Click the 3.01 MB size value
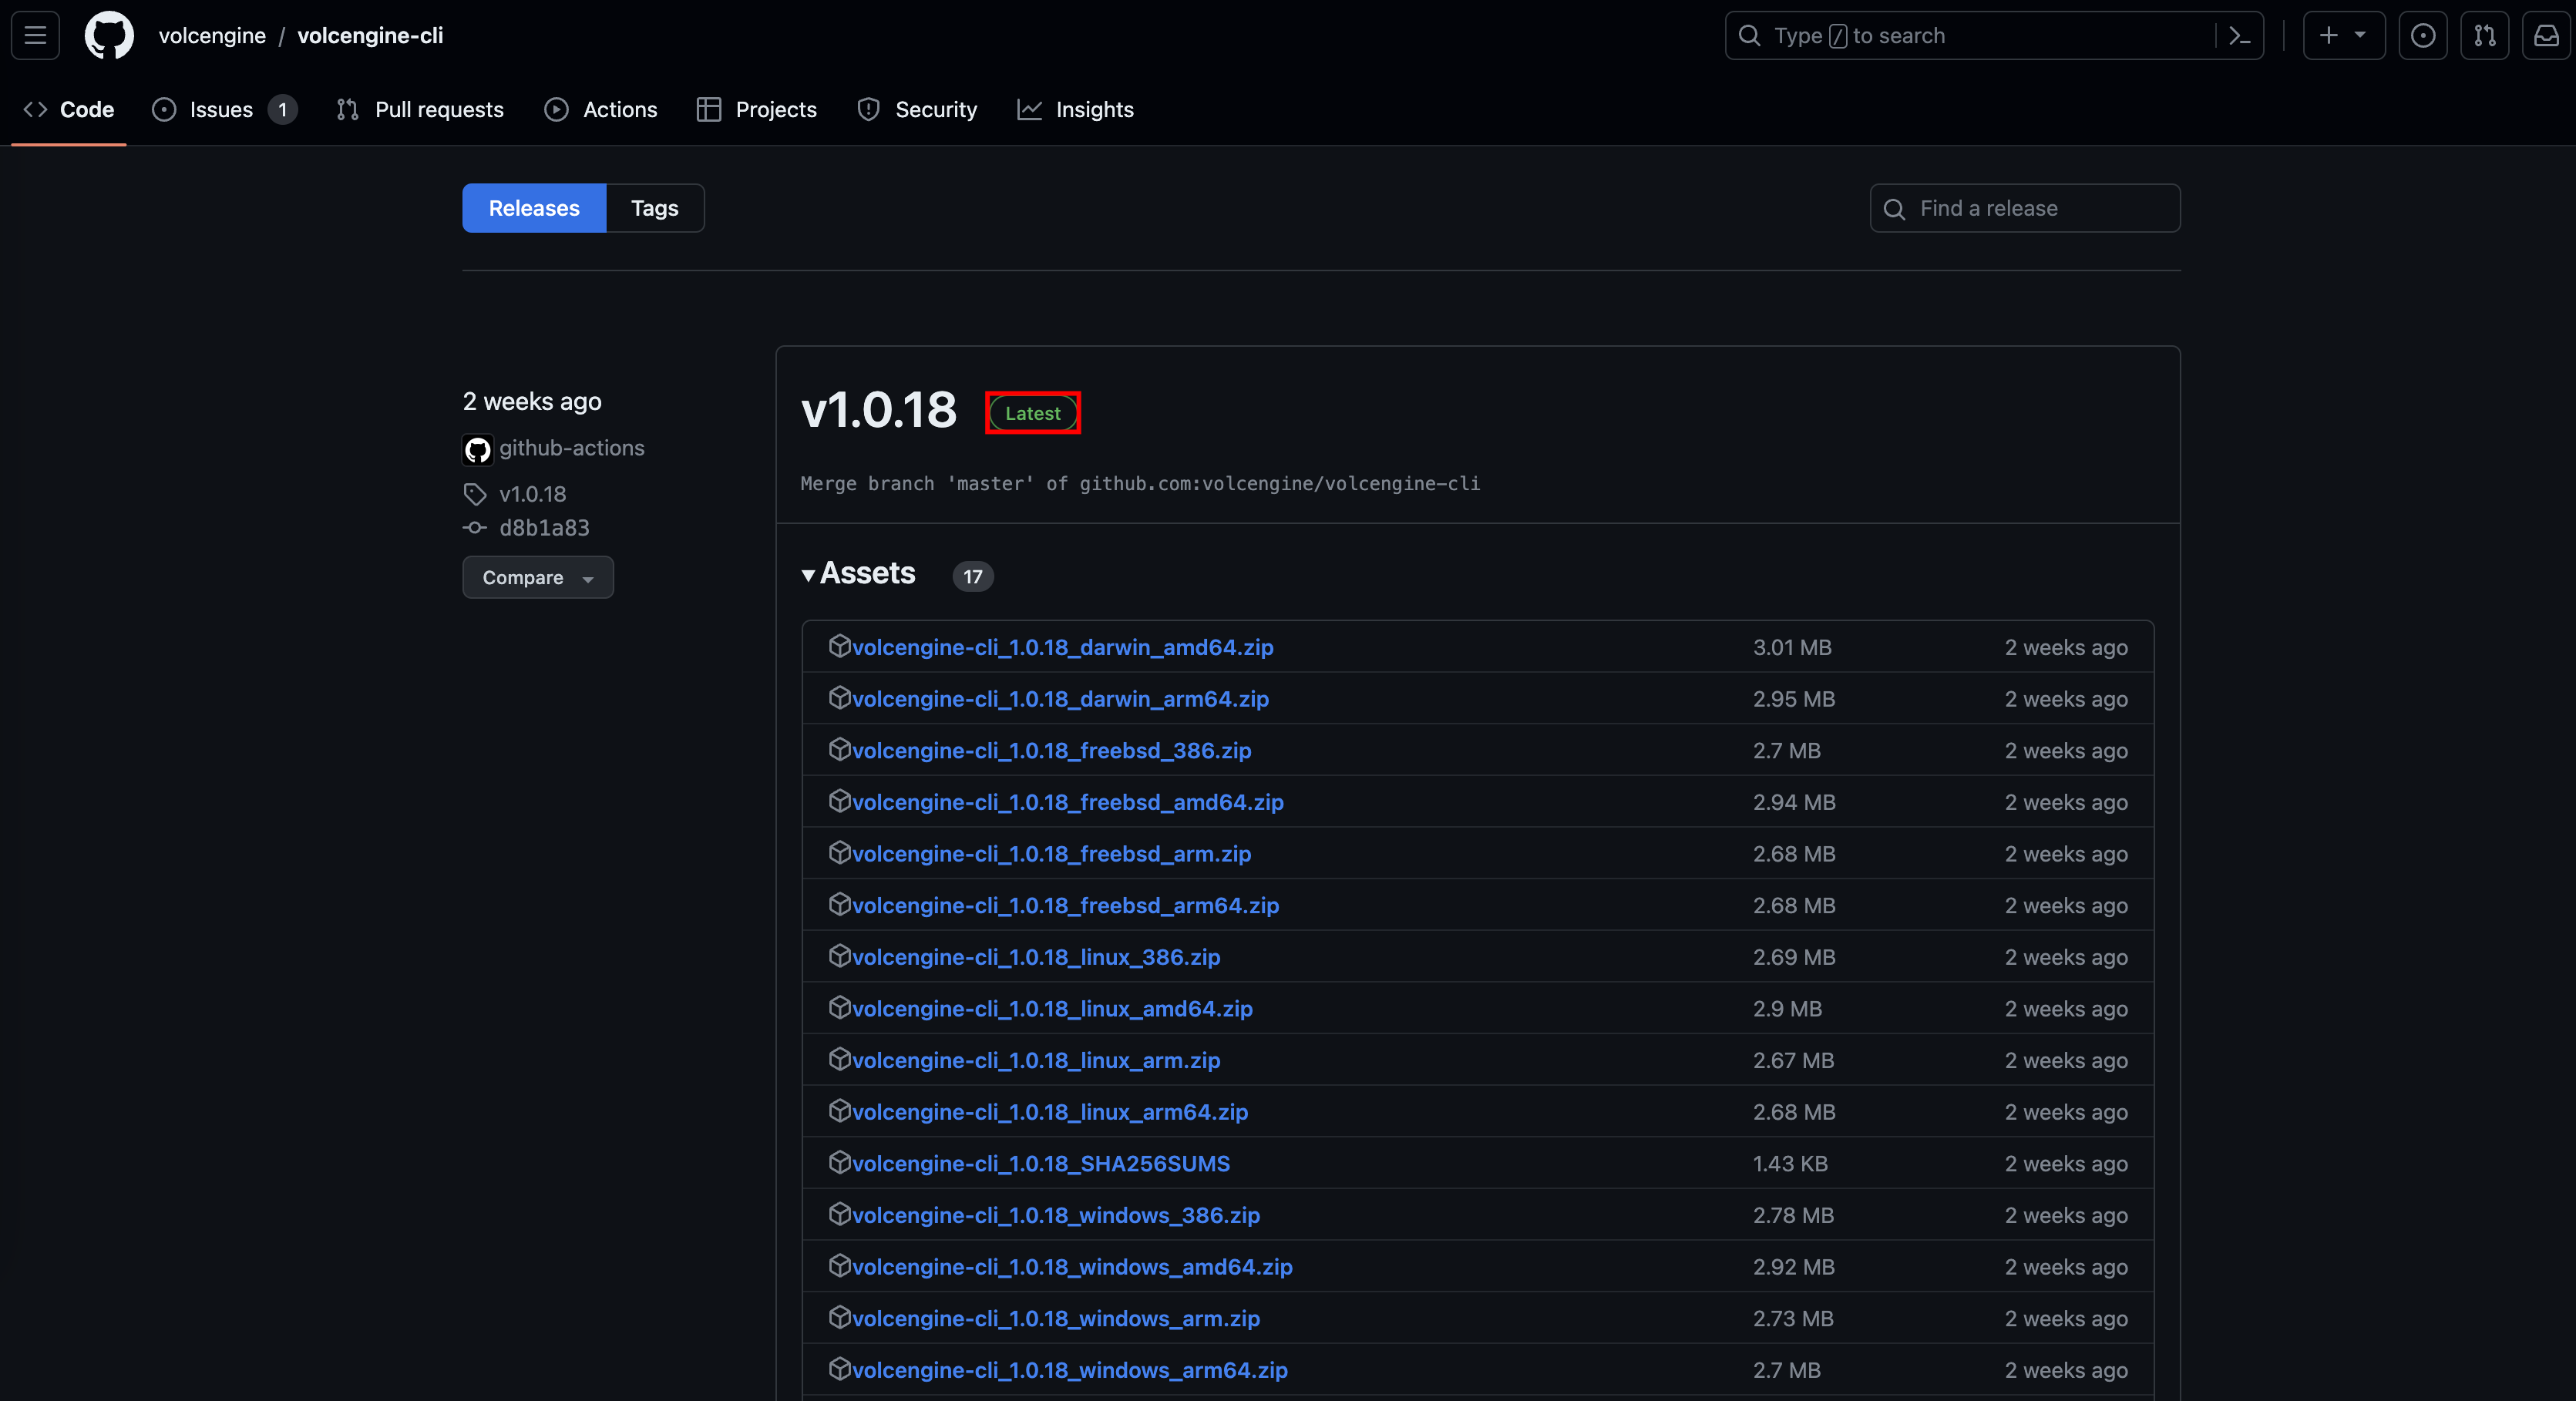The image size is (2576, 1401). point(1792,647)
